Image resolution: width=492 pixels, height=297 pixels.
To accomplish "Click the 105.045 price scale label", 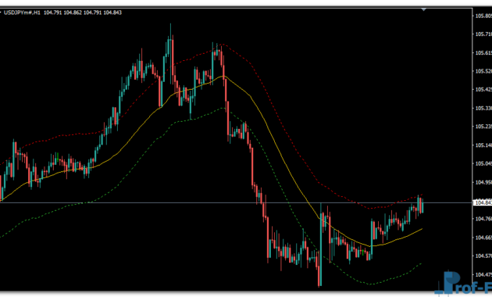I will click(483, 163).
